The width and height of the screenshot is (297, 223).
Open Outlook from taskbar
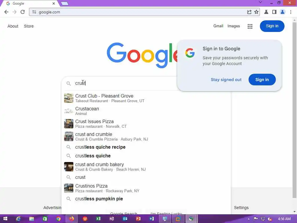tap(125, 219)
